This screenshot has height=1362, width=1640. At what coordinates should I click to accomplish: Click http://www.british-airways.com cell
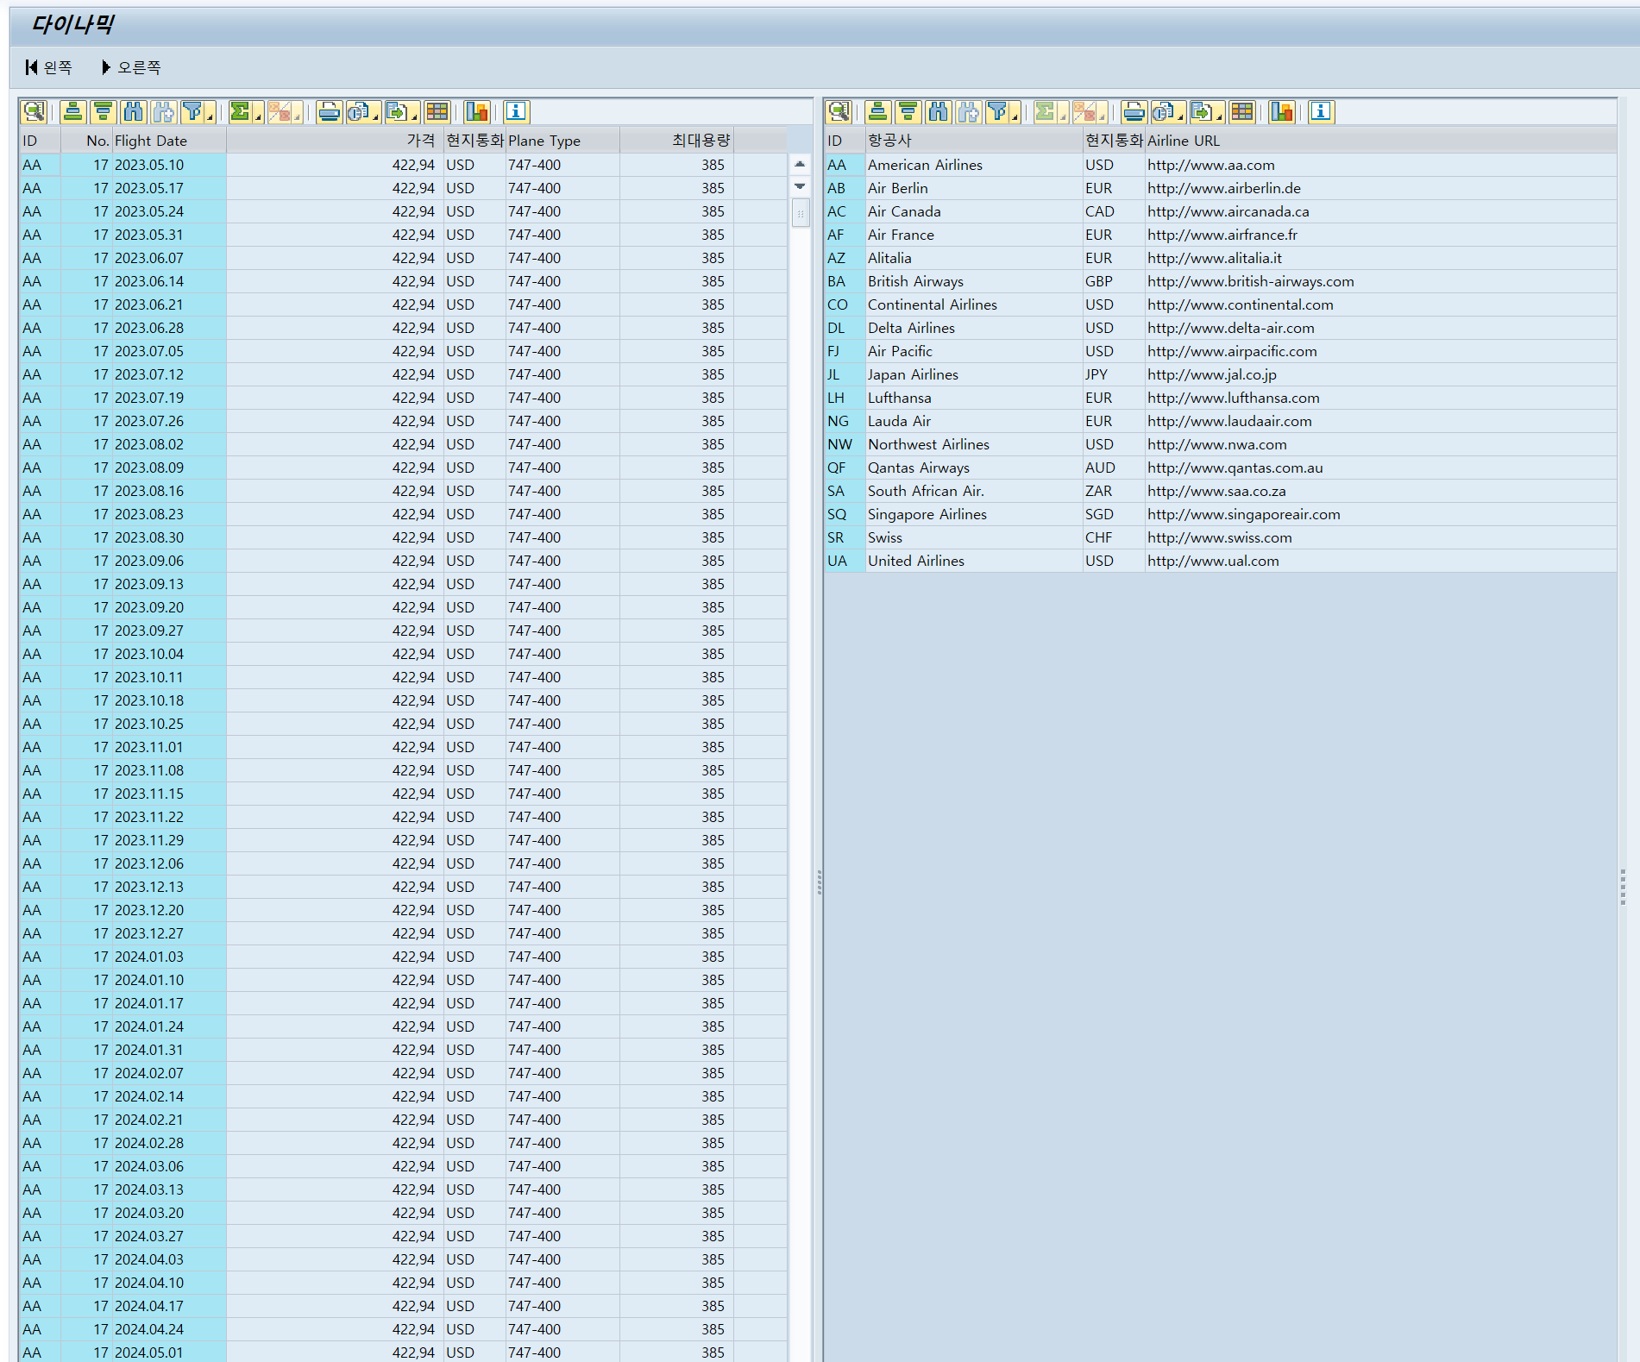1380,281
